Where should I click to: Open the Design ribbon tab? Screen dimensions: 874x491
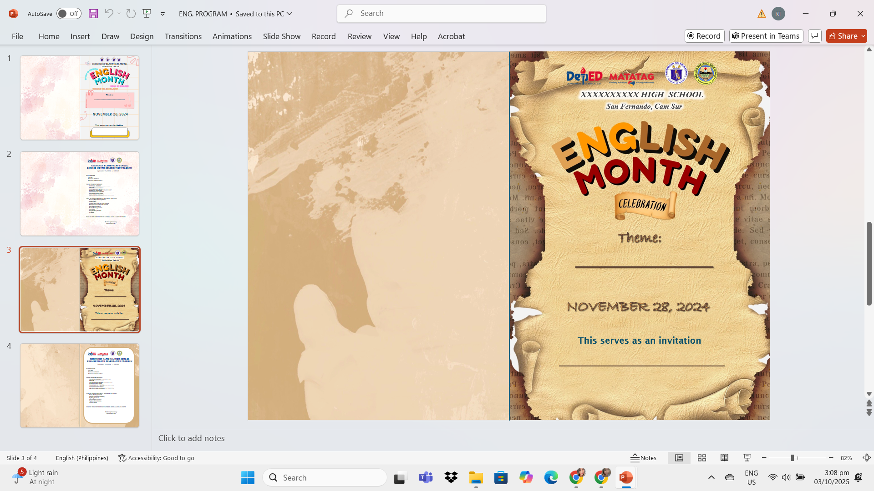pyautogui.click(x=142, y=36)
